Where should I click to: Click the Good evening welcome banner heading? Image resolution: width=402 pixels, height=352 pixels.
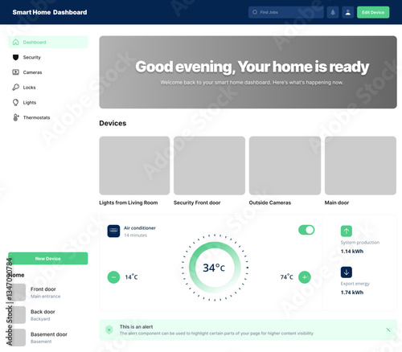[252, 67]
